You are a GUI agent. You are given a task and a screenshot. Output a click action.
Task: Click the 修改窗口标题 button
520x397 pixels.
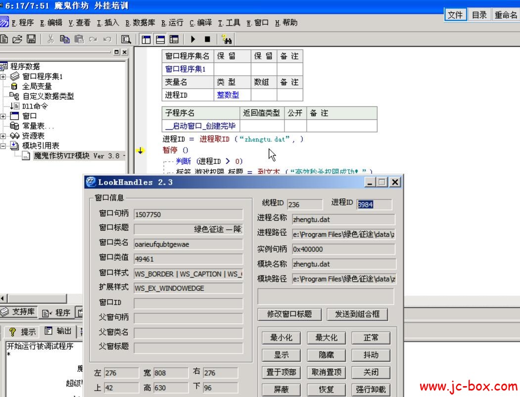pos(289,314)
